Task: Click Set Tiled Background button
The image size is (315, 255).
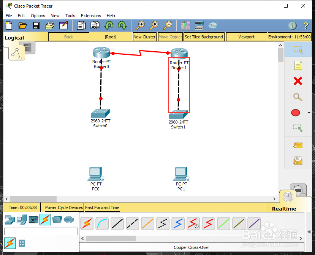Action: click(204, 37)
